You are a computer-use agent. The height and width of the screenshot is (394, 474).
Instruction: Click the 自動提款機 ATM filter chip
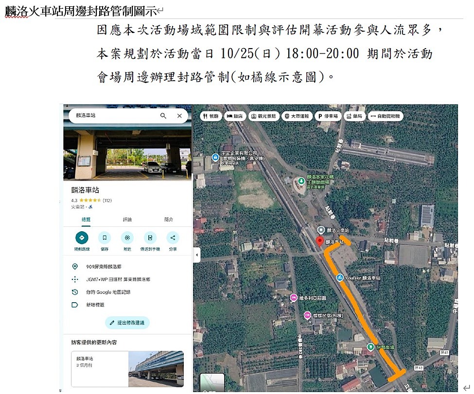[386, 116]
